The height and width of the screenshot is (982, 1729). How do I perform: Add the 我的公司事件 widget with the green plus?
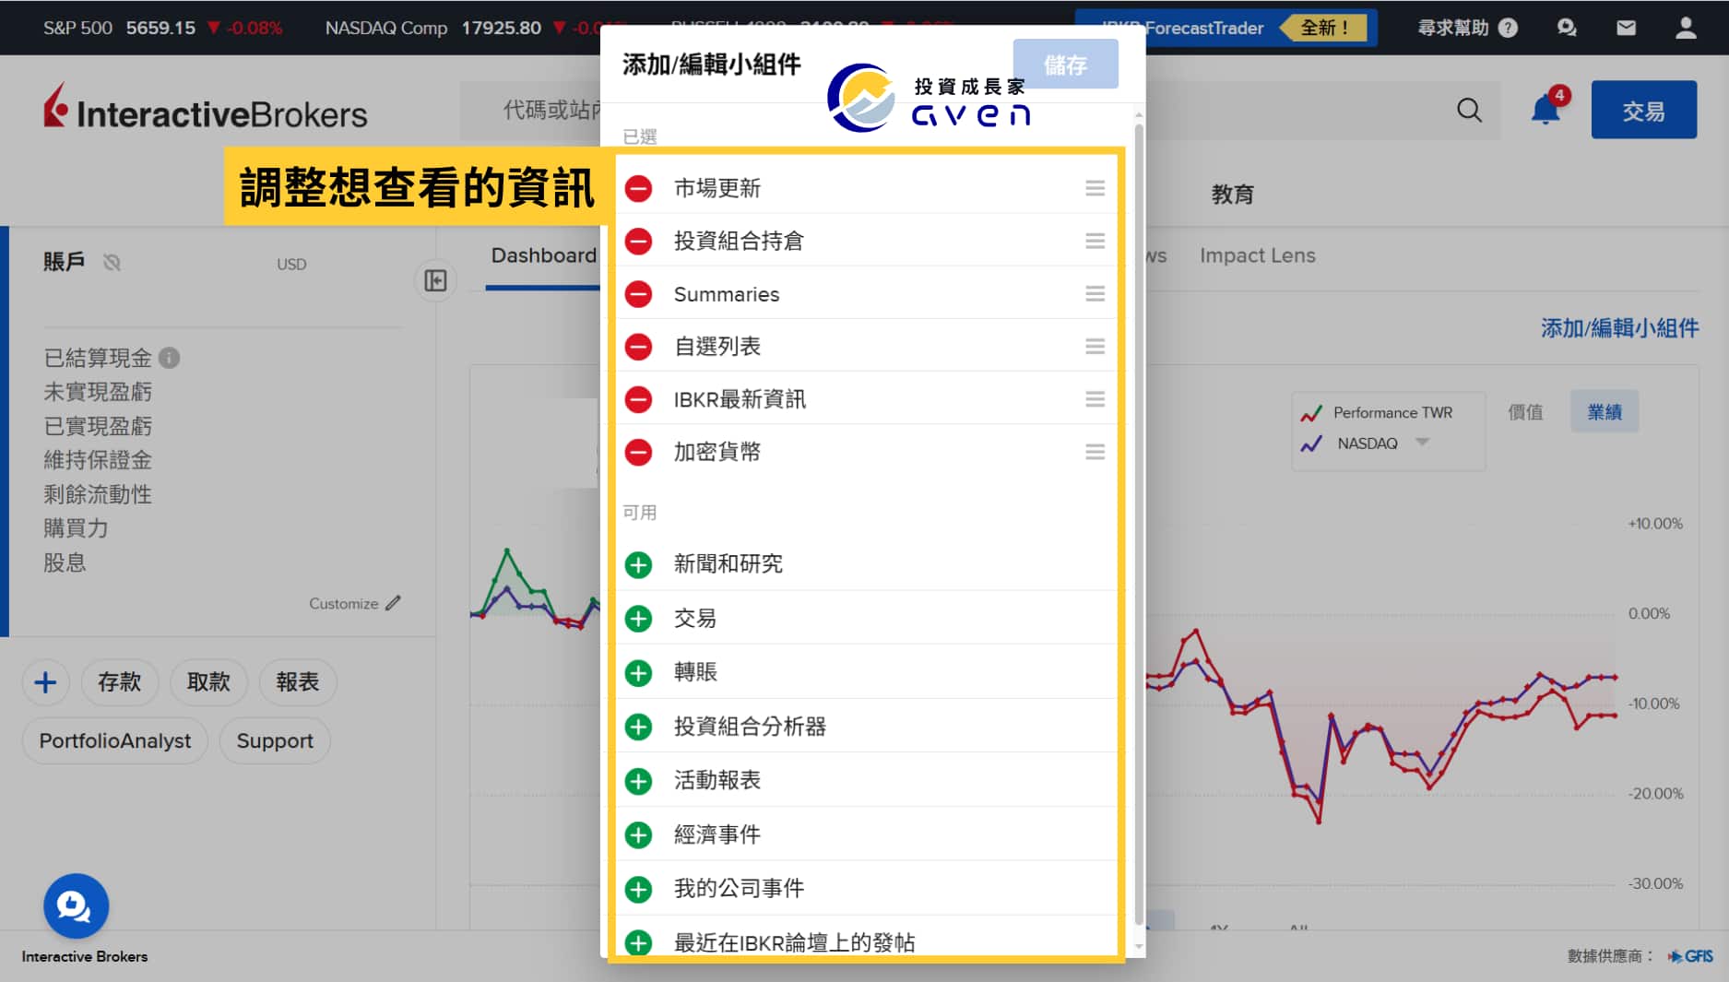[x=638, y=889]
